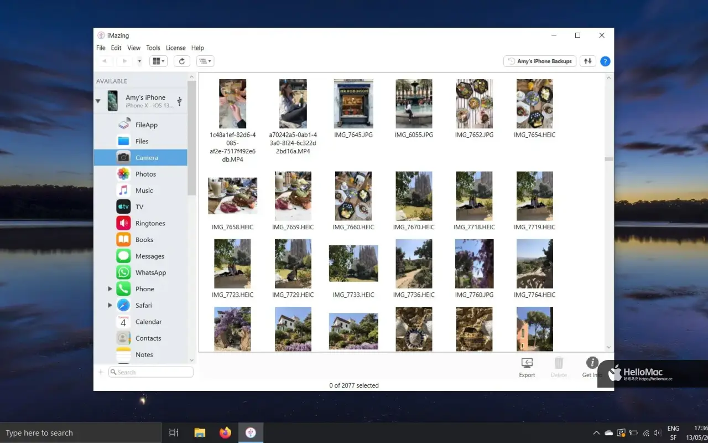708x443 pixels.
Task: Open the Ringtones icon
Action: [123, 223]
